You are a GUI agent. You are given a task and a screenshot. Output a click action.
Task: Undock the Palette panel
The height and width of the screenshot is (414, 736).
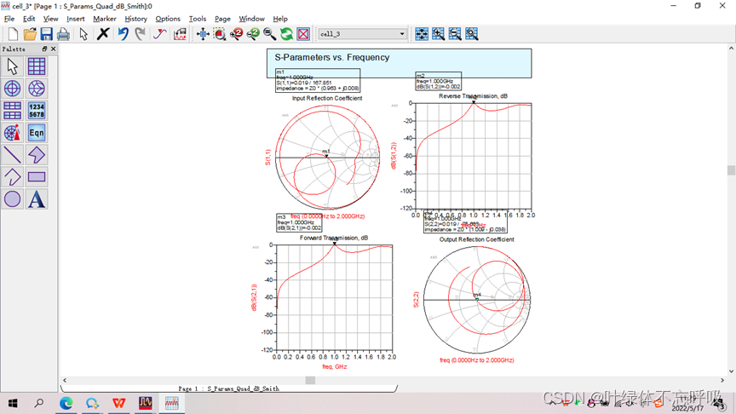click(x=44, y=49)
